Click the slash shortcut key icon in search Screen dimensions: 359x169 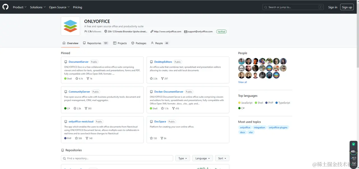(320, 7)
